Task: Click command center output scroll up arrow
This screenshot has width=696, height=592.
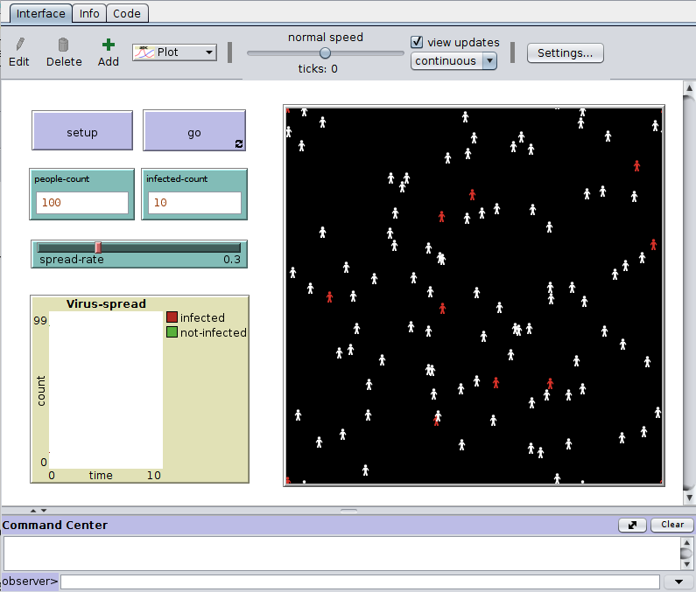Action: [x=686, y=542]
